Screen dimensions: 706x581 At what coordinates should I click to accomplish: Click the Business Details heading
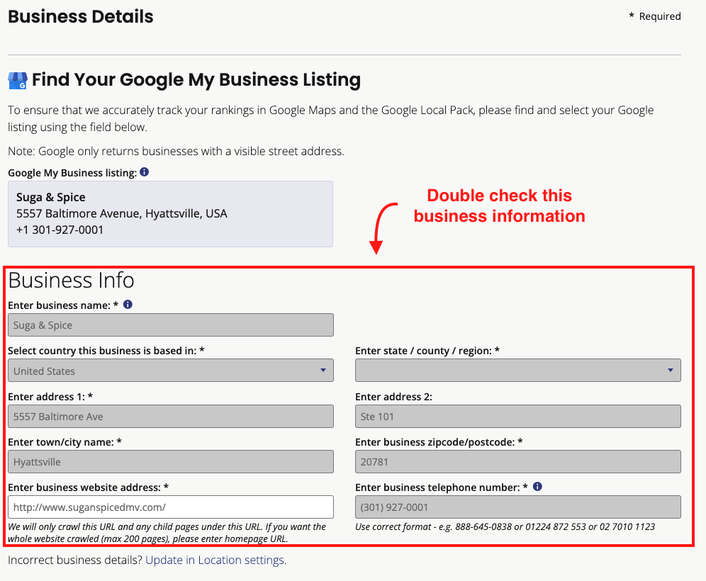tap(81, 17)
